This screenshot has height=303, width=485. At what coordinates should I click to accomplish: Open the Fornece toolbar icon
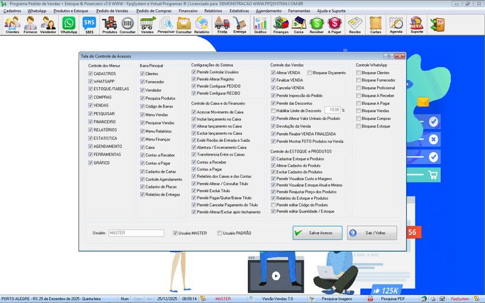pyautogui.click(x=30, y=25)
